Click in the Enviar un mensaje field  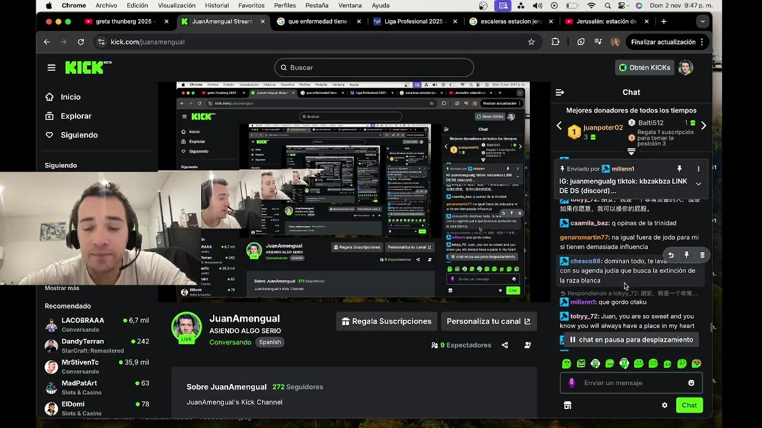pos(631,383)
